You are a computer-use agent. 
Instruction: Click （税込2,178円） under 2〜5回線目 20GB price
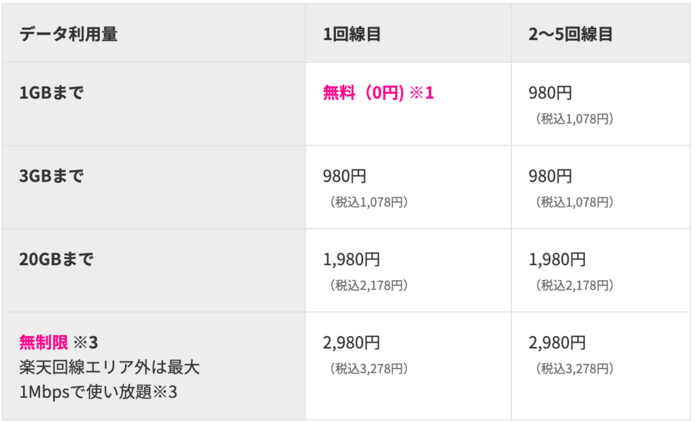click(574, 285)
